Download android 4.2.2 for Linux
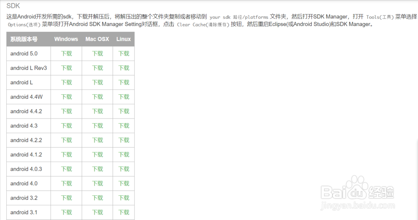This screenshot has width=418, height=220. click(x=124, y=140)
